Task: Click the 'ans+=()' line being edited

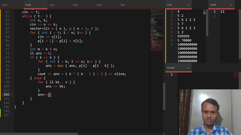Action: (x=44, y=94)
